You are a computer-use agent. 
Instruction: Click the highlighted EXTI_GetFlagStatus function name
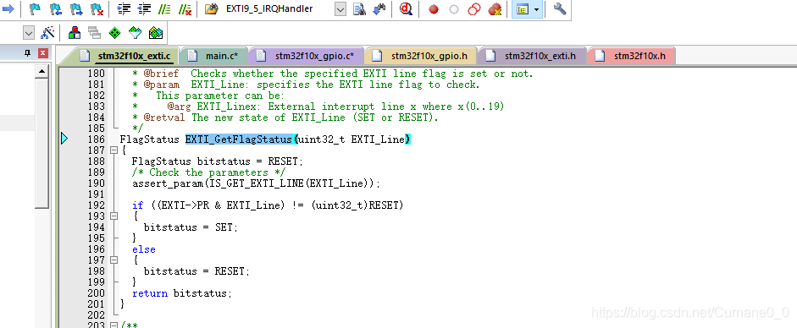point(239,139)
